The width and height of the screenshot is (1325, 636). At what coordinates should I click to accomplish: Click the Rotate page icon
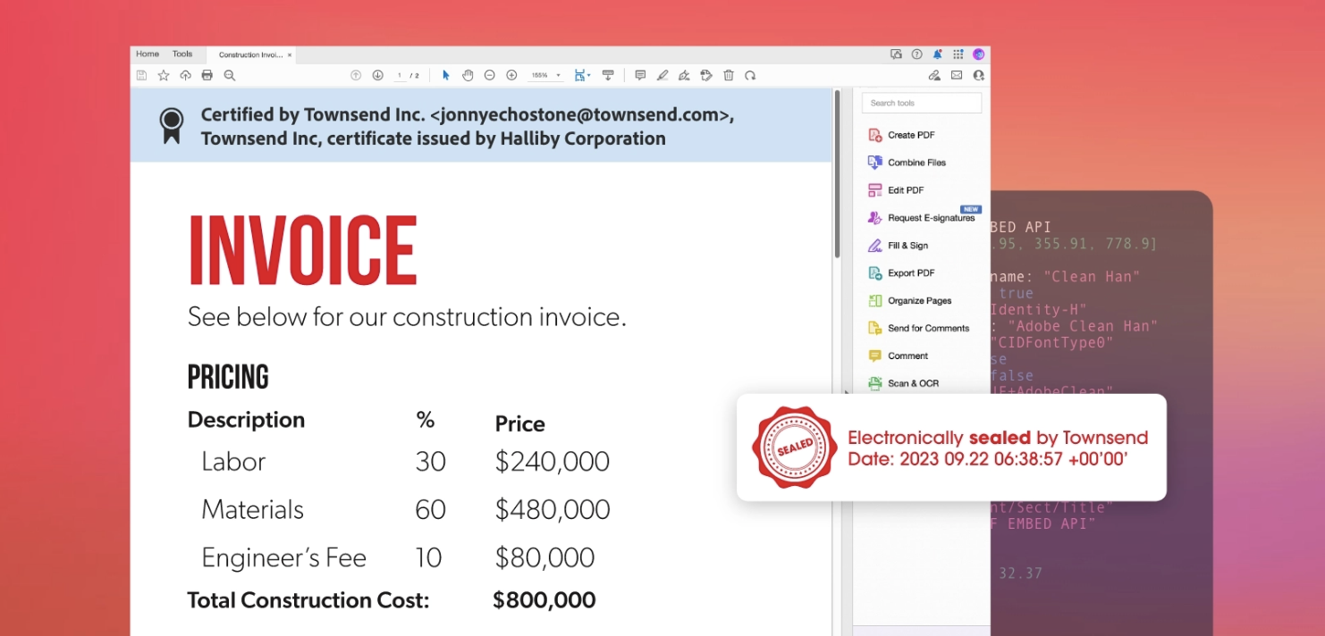[750, 76]
